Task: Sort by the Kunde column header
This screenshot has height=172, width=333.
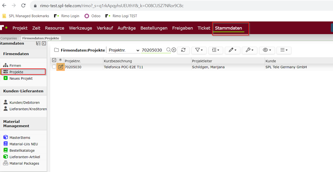Action: 271,61
